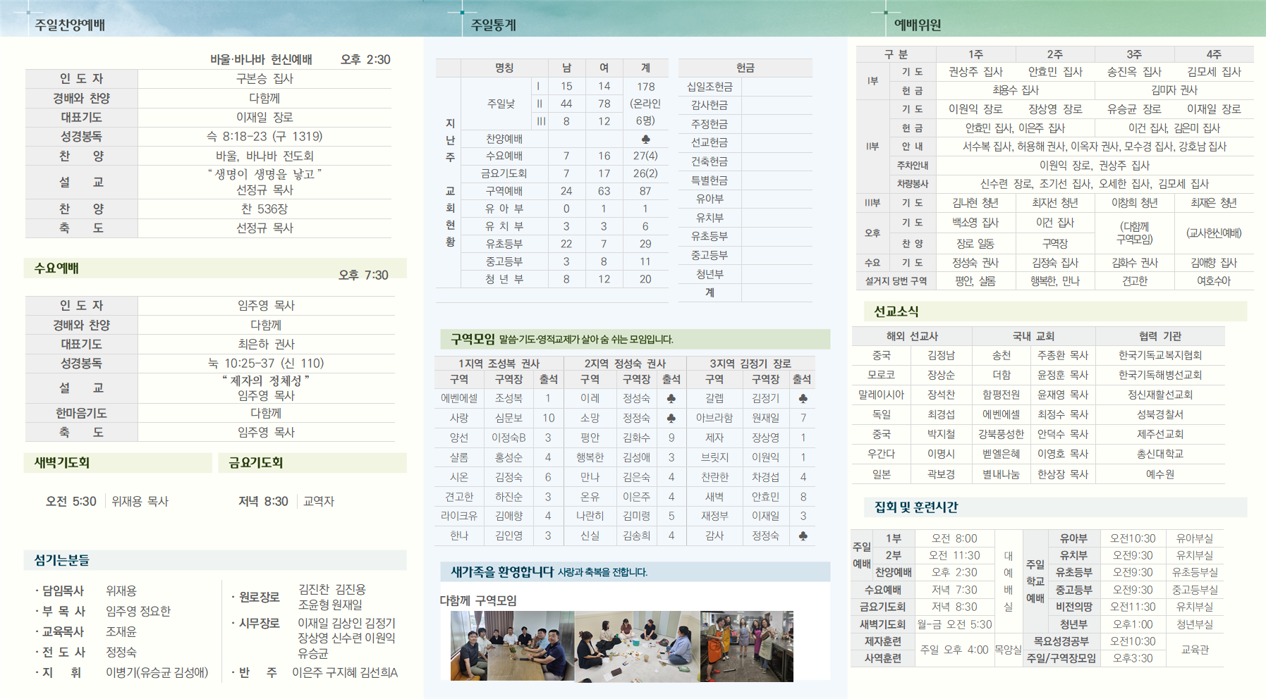Click the 금요기도회 heading above 저녁 8:30
Screen dimensions: 1266x699
coord(255,463)
